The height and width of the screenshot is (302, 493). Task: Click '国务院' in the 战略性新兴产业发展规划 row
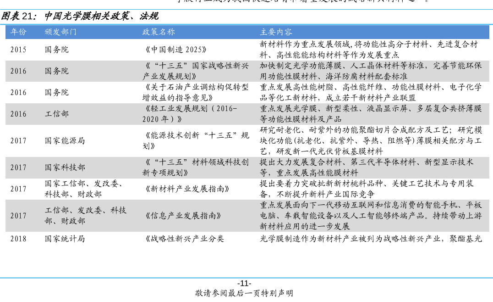(x=57, y=71)
